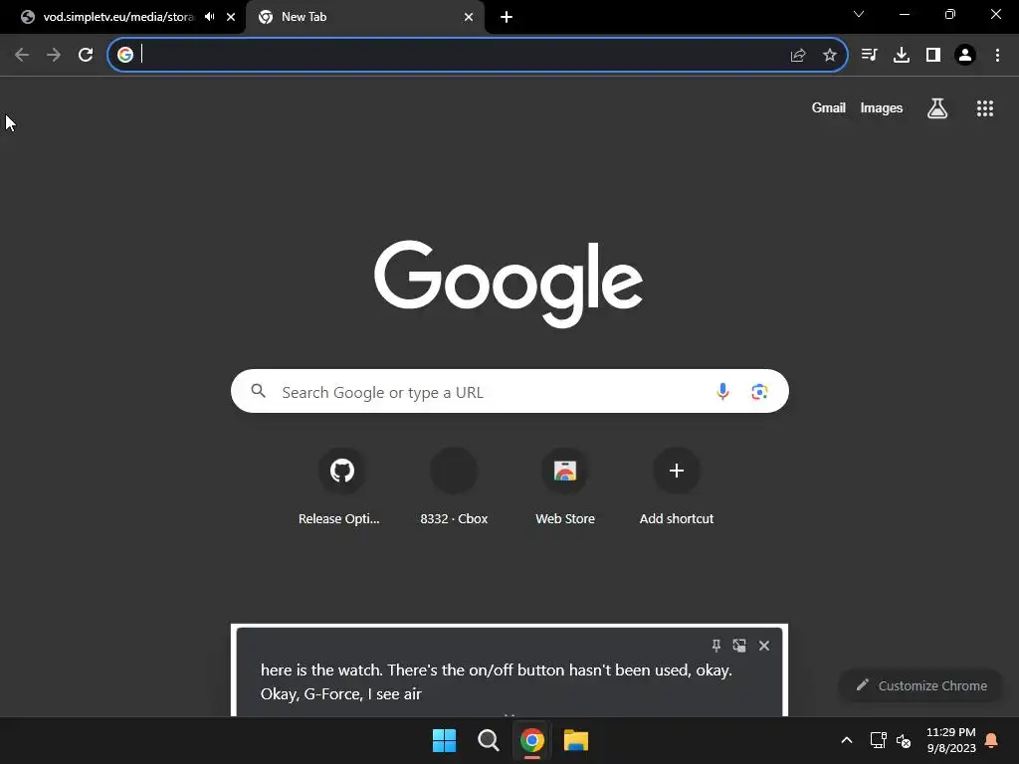Open the clock showing 11:29 PM
Screen dimensions: 1019x764
tap(951, 740)
